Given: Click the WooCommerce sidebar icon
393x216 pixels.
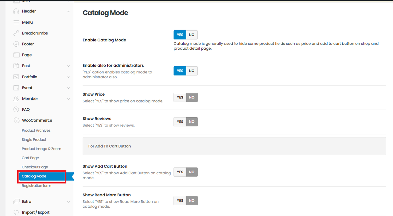Looking at the screenshot, I should point(16,120).
